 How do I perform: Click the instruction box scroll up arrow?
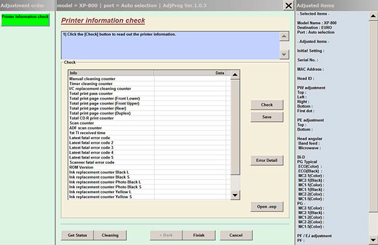click(284, 36)
